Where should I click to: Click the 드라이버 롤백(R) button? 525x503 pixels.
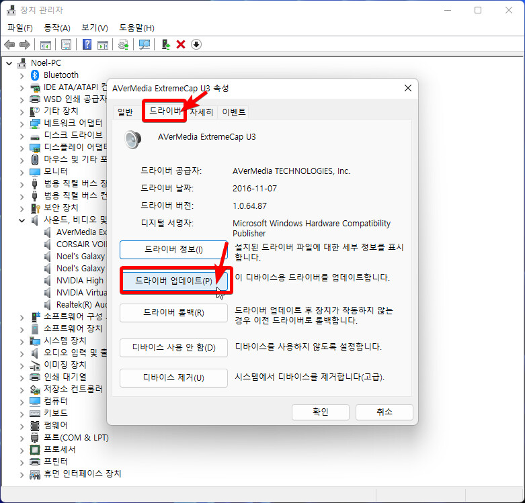pos(174,313)
